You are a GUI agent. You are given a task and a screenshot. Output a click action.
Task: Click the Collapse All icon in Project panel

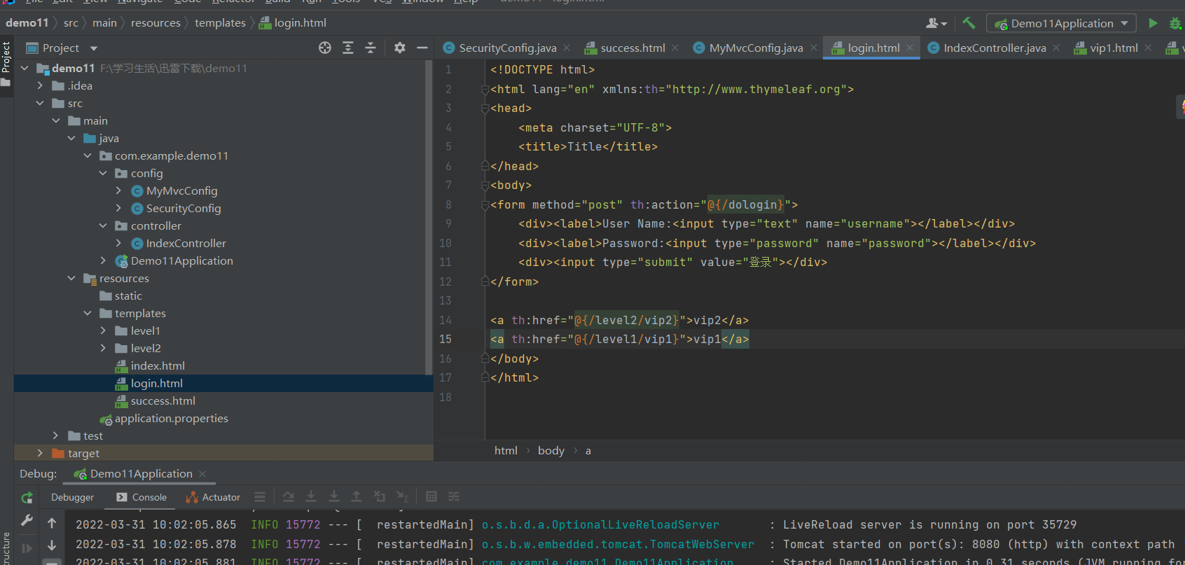coord(370,48)
